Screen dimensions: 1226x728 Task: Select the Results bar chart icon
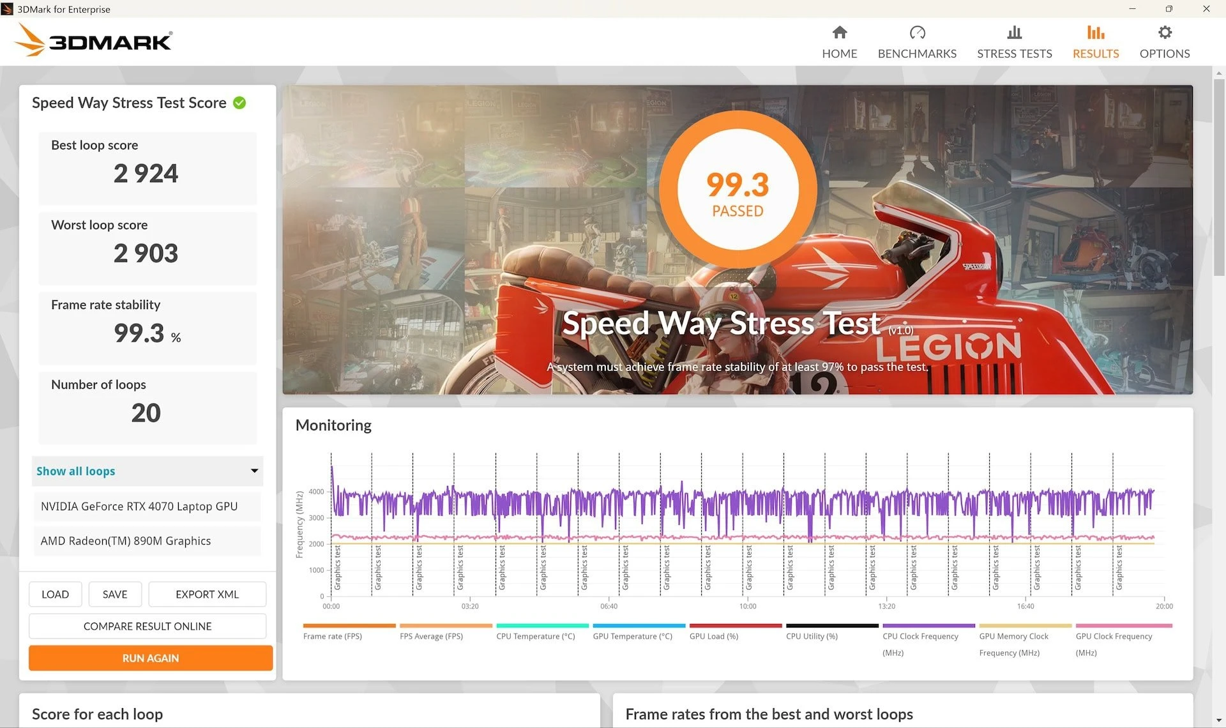click(x=1096, y=32)
